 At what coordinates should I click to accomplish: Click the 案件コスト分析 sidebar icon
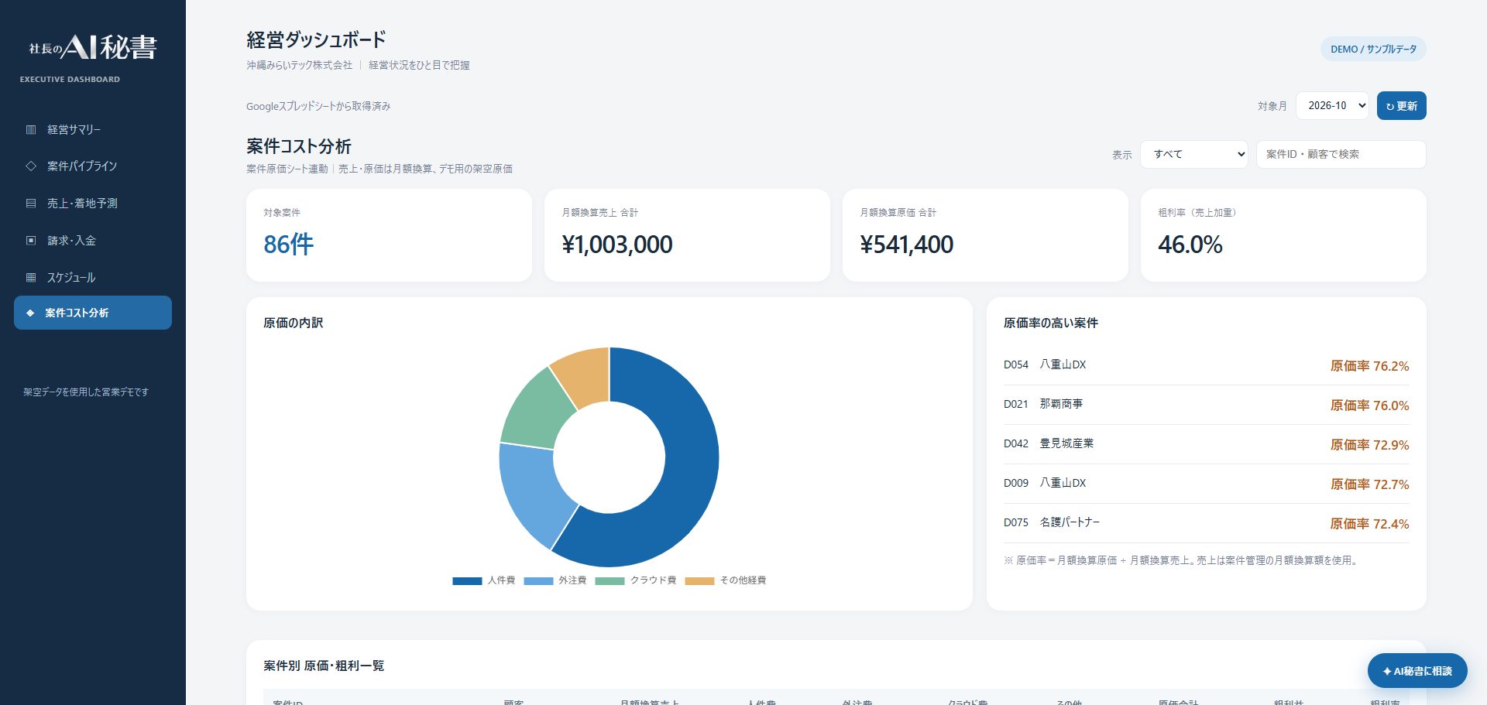point(30,313)
